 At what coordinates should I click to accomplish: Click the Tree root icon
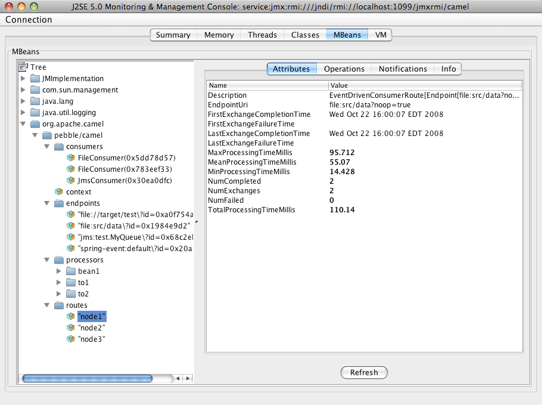[x=23, y=67]
